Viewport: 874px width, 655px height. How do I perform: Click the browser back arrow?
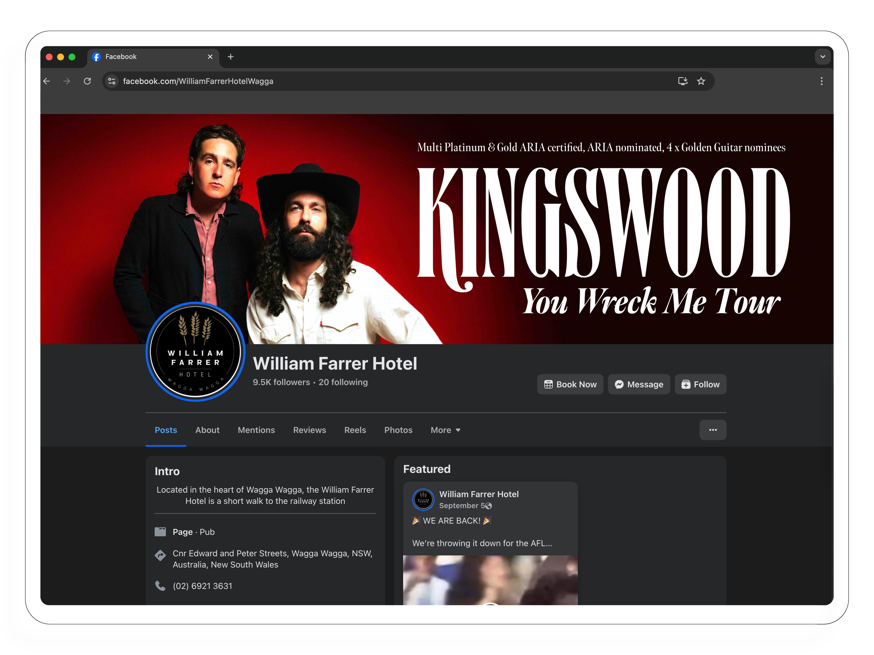point(46,81)
